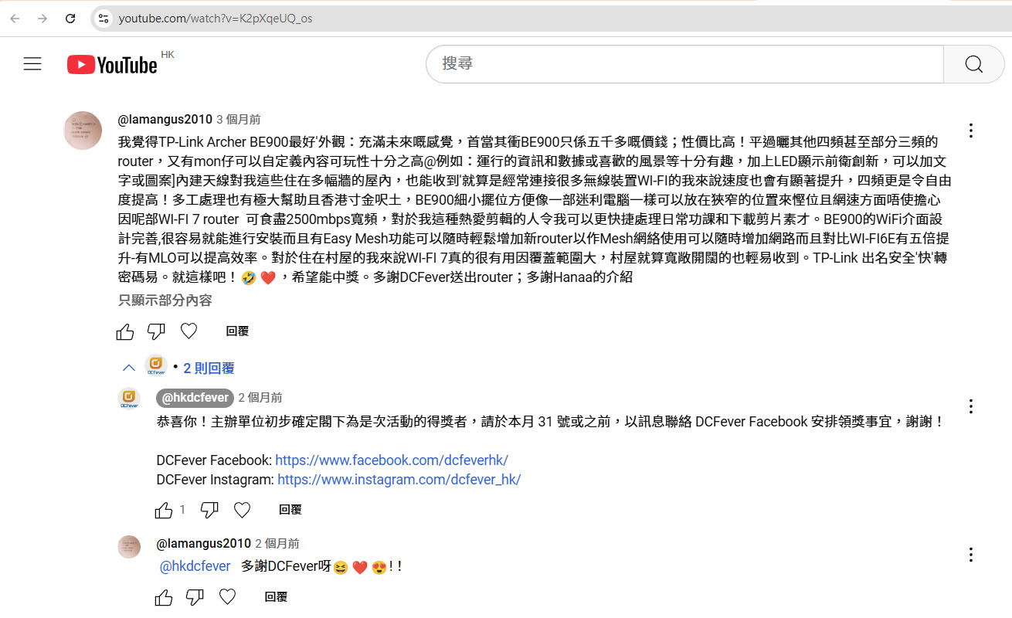Dislike the TP-Link Archer BE900 comment
Viewport: 1012px width, 618px height.
click(157, 331)
